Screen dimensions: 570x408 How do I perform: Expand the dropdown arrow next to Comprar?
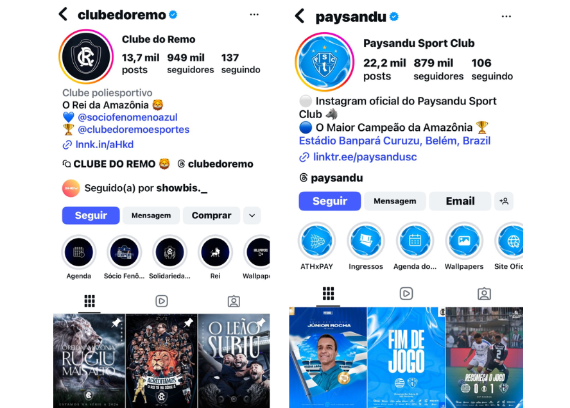click(252, 216)
